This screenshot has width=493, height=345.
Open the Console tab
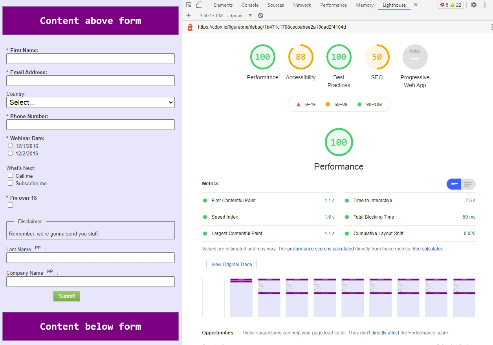tap(250, 5)
